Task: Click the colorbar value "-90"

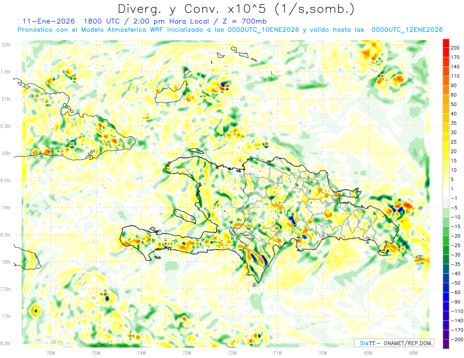Action: point(455,302)
